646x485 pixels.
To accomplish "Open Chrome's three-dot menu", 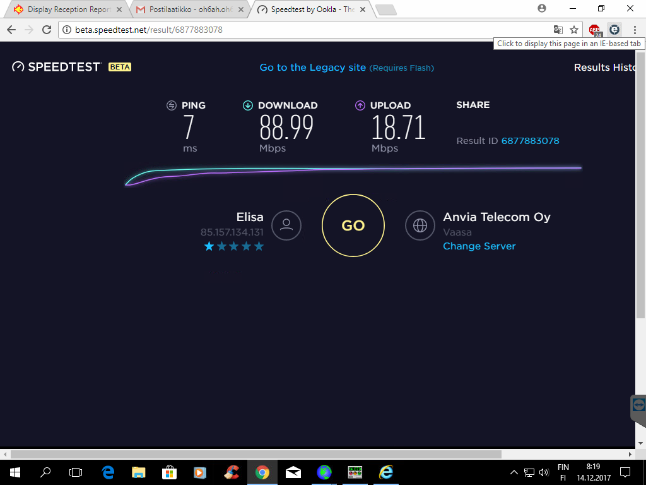I will click(635, 30).
